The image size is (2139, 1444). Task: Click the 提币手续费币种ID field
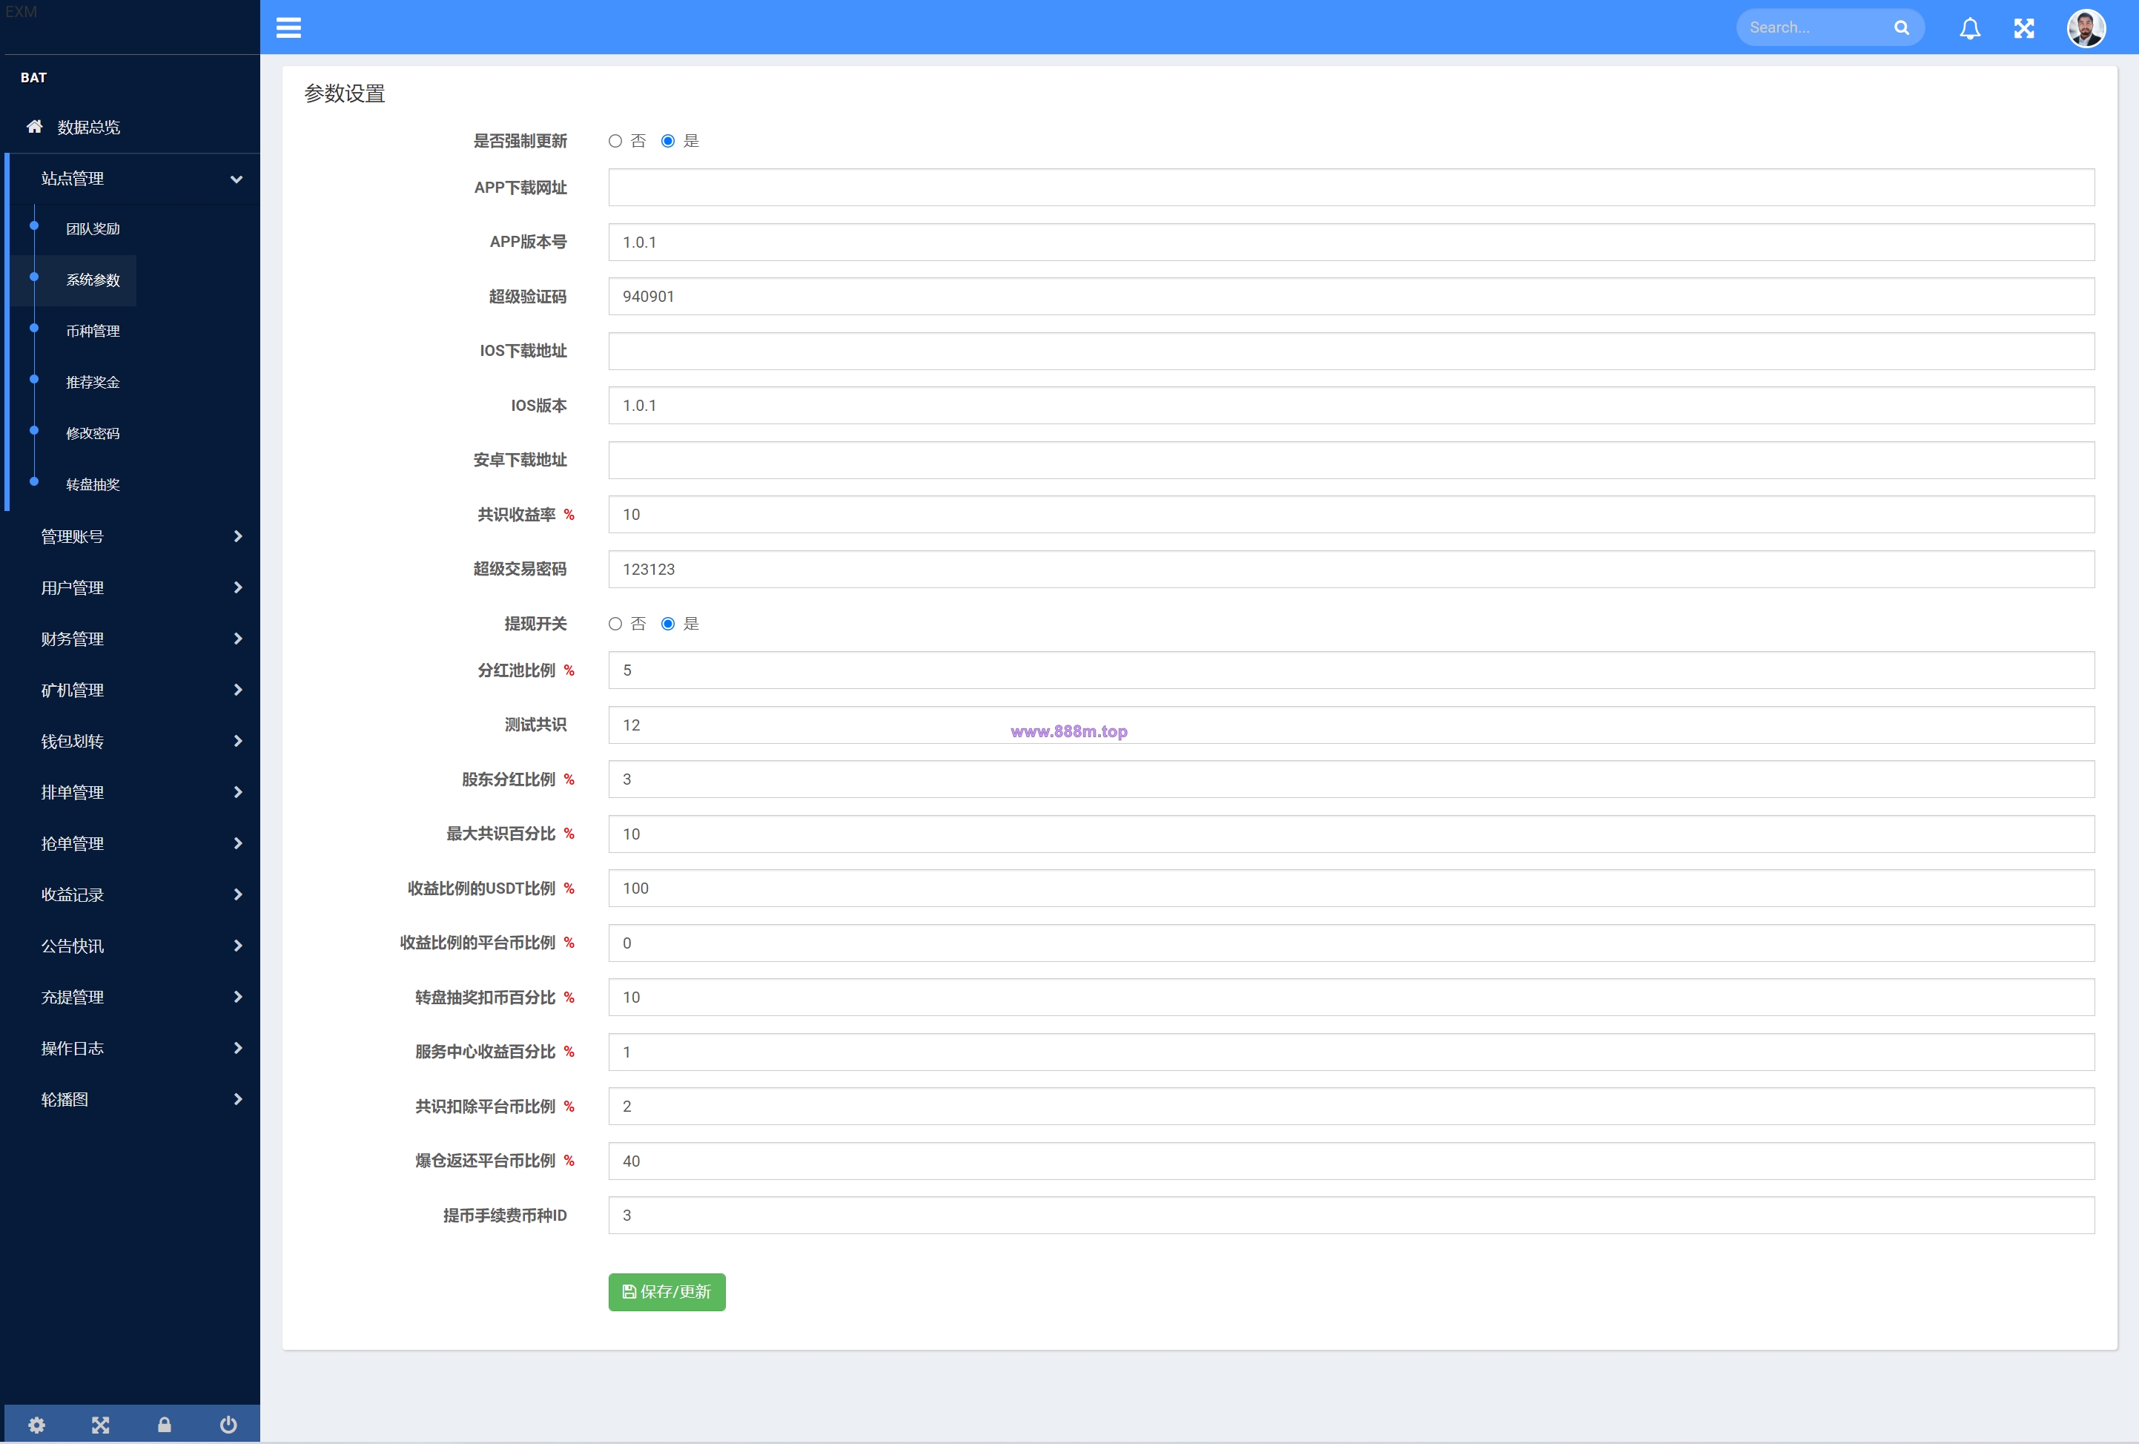tap(1350, 1215)
